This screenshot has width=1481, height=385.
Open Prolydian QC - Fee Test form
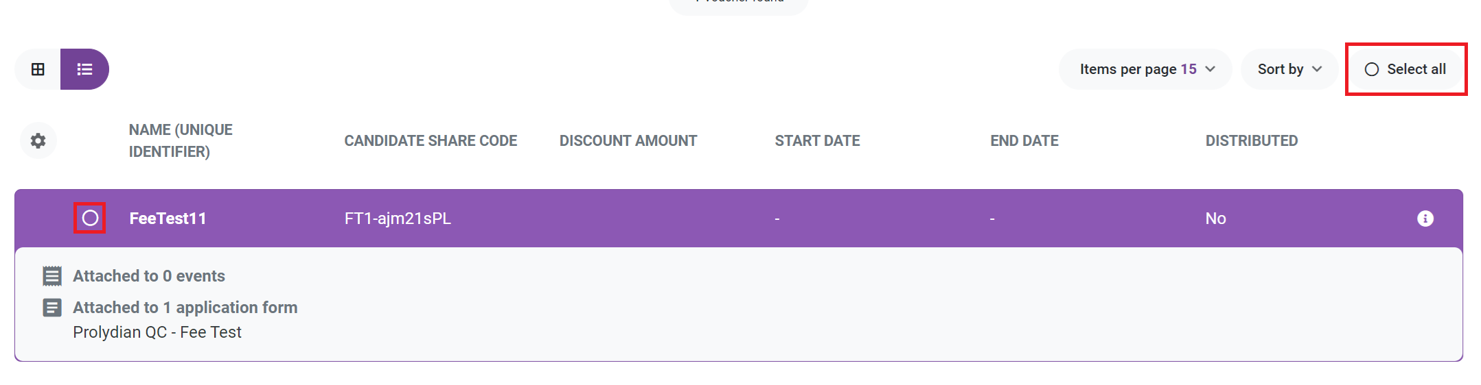pyautogui.click(x=157, y=332)
